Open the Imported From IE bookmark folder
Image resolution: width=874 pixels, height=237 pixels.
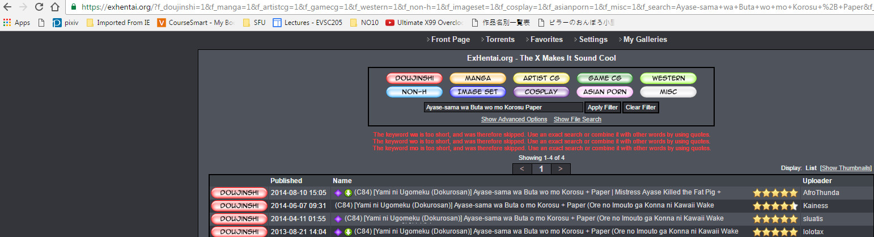(x=118, y=23)
